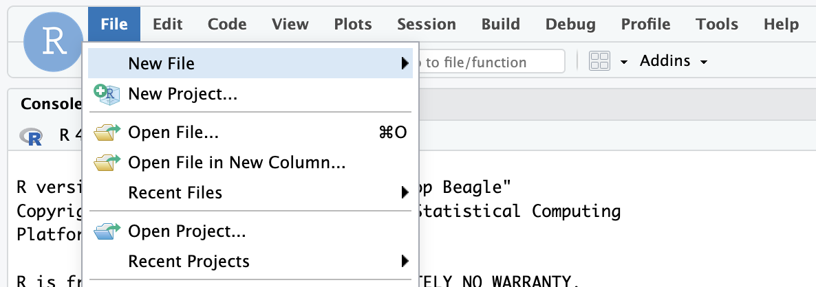Open the Code menu

pos(227,25)
